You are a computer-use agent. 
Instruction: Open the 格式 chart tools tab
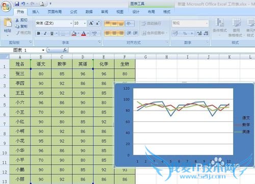(167, 12)
